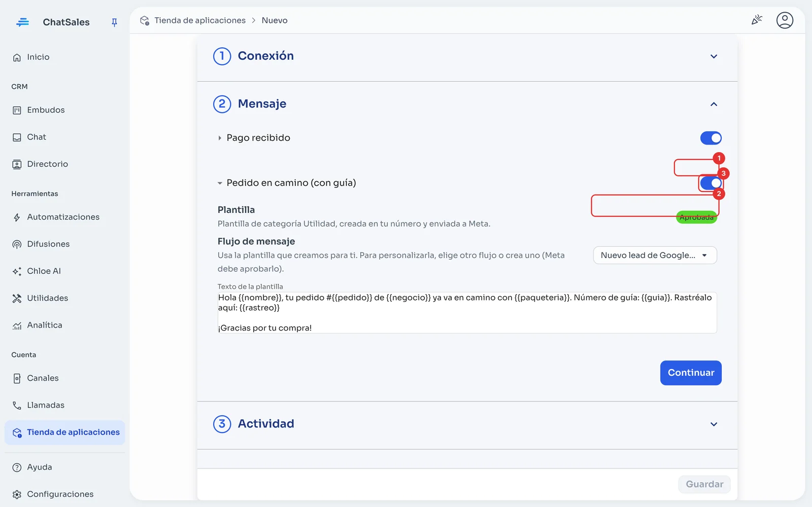Click the celebration icon in the top bar
Viewport: 812px width, 507px height.
tap(757, 20)
